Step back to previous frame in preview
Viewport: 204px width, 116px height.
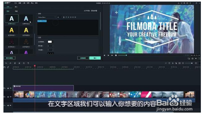(104, 55)
